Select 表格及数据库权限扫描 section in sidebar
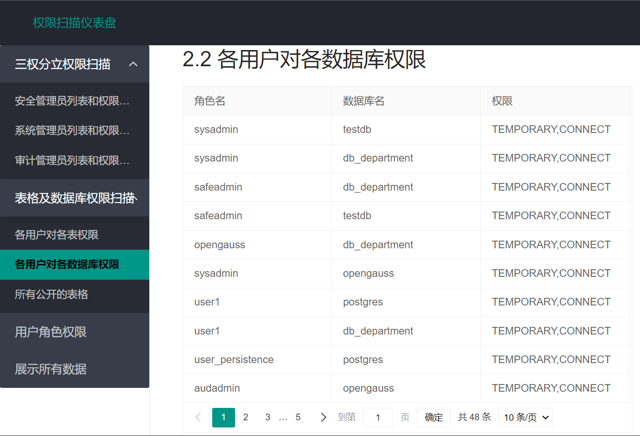This screenshot has width=640, height=436. [74, 198]
